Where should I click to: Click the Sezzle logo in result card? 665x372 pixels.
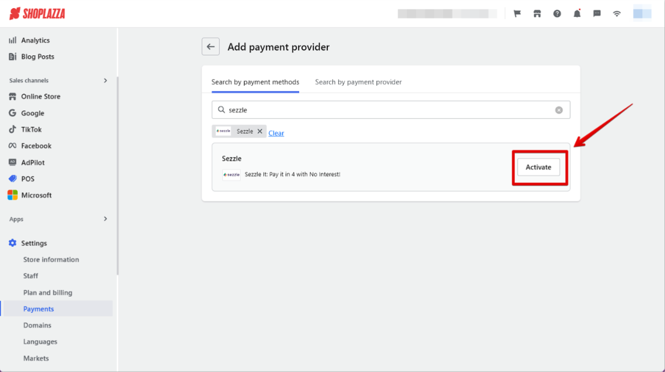click(x=231, y=174)
